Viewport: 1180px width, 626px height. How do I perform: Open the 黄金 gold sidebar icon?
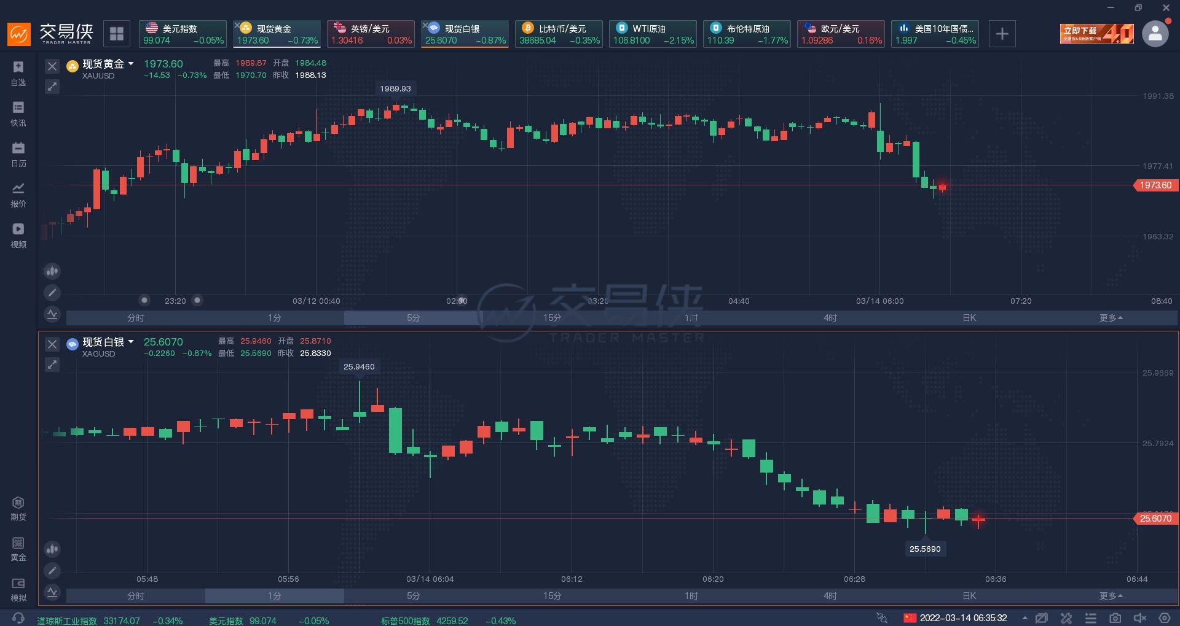pos(18,549)
